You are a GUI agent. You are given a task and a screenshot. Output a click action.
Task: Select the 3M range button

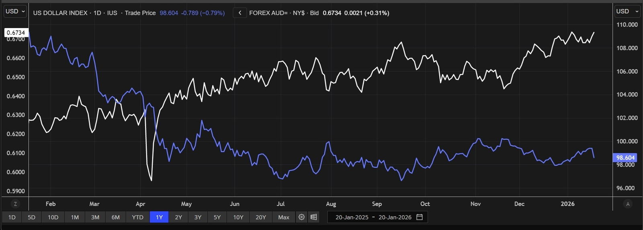coord(95,217)
